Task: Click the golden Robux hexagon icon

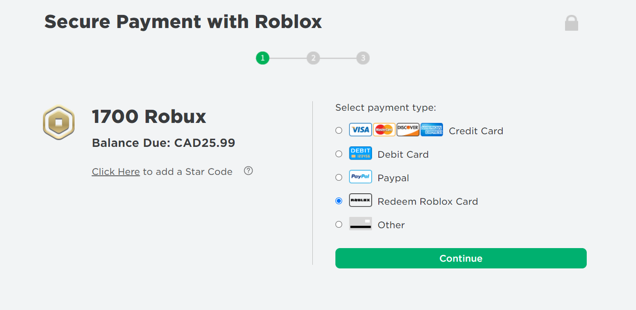Action: [59, 122]
